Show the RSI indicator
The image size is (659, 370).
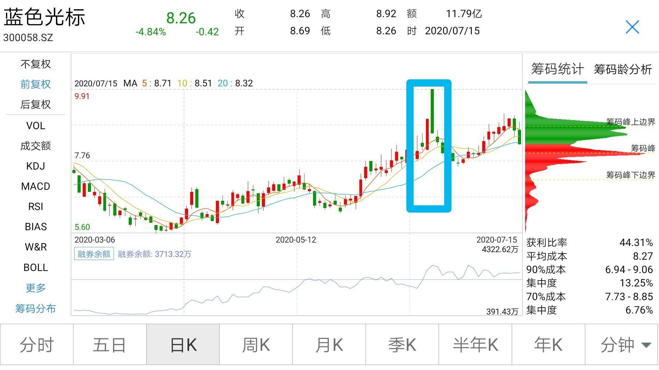(36, 207)
